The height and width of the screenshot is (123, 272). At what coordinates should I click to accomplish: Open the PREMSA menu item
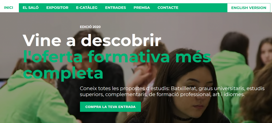click(x=142, y=8)
